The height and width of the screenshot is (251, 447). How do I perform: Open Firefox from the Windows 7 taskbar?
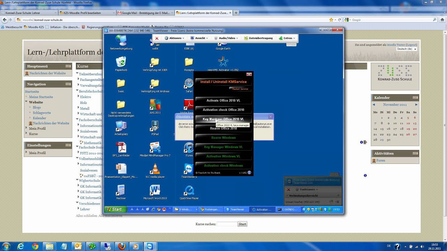point(122,246)
